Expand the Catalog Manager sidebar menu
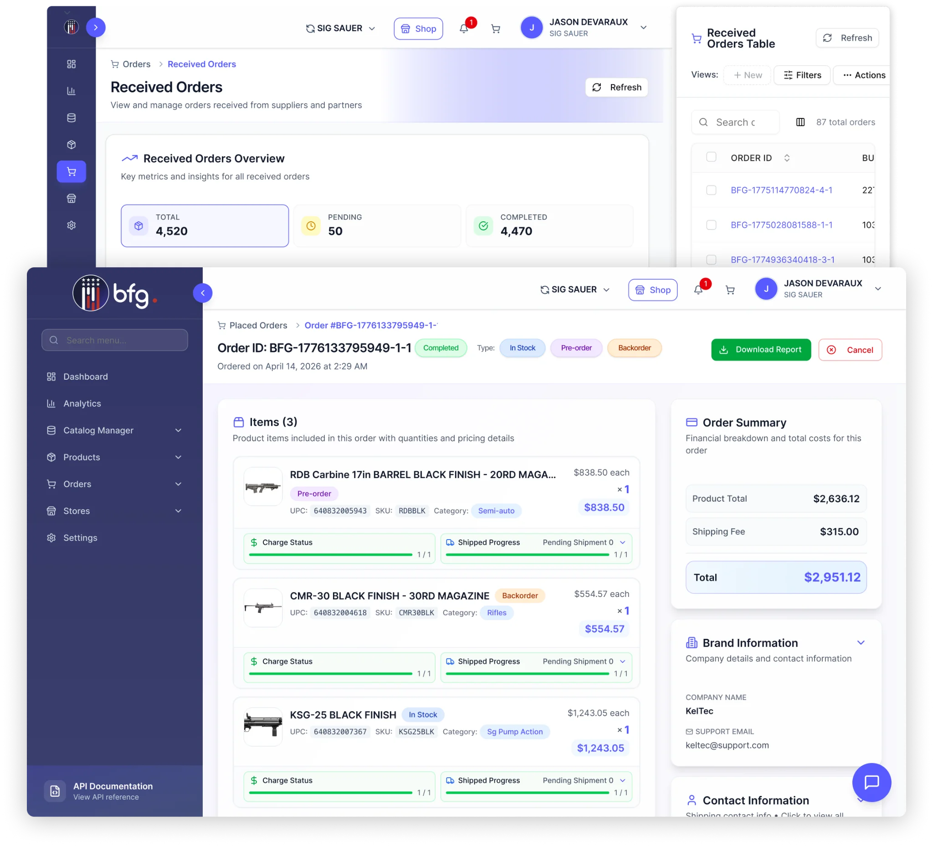Screen dimensions: 933x846 [115, 430]
